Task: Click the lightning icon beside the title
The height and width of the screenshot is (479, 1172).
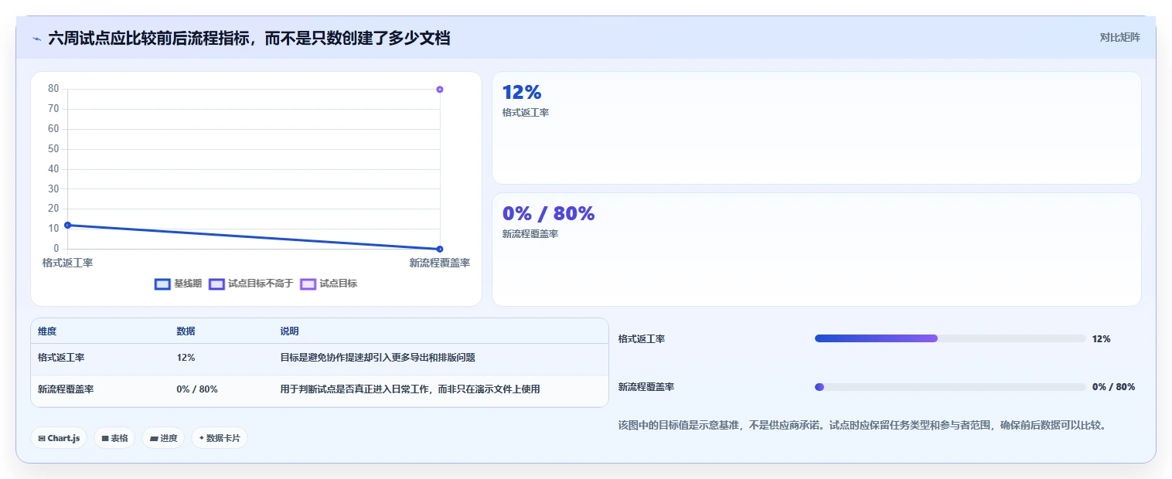Action: (36, 38)
